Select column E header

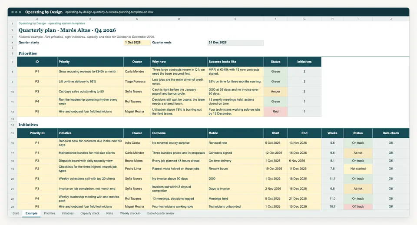[235, 19]
